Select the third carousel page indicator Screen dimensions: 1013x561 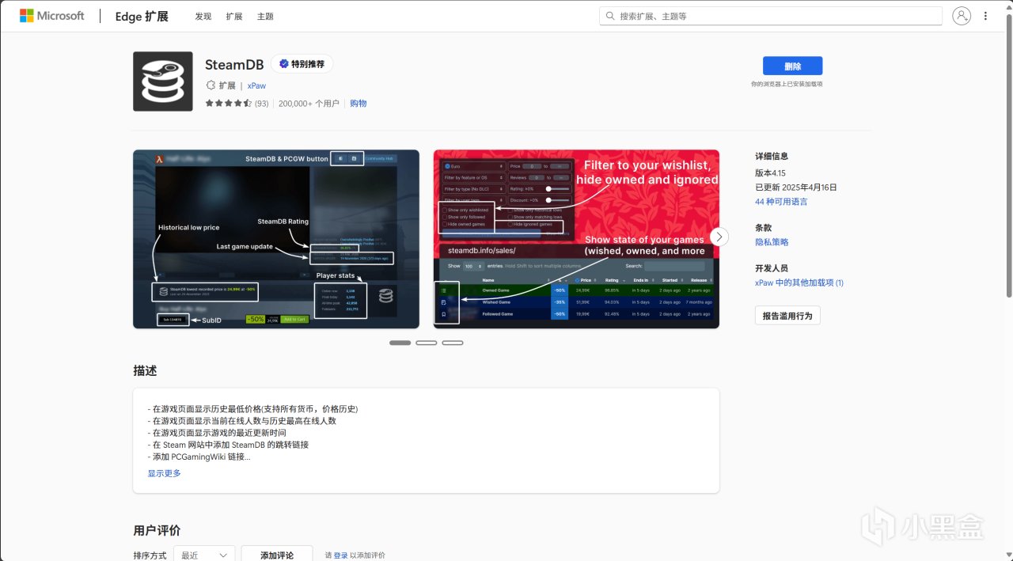(453, 343)
